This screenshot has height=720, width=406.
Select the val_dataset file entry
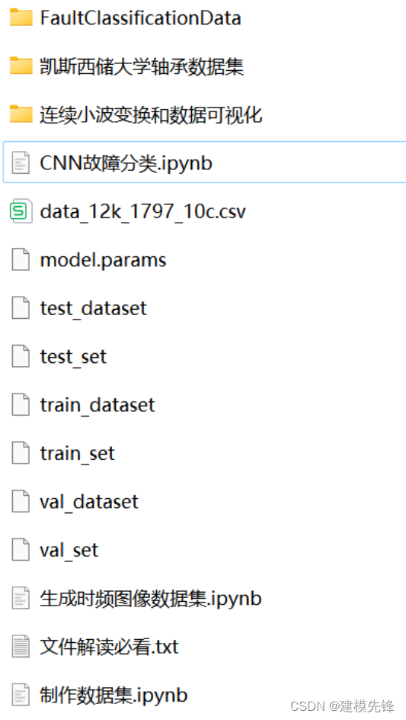89,501
